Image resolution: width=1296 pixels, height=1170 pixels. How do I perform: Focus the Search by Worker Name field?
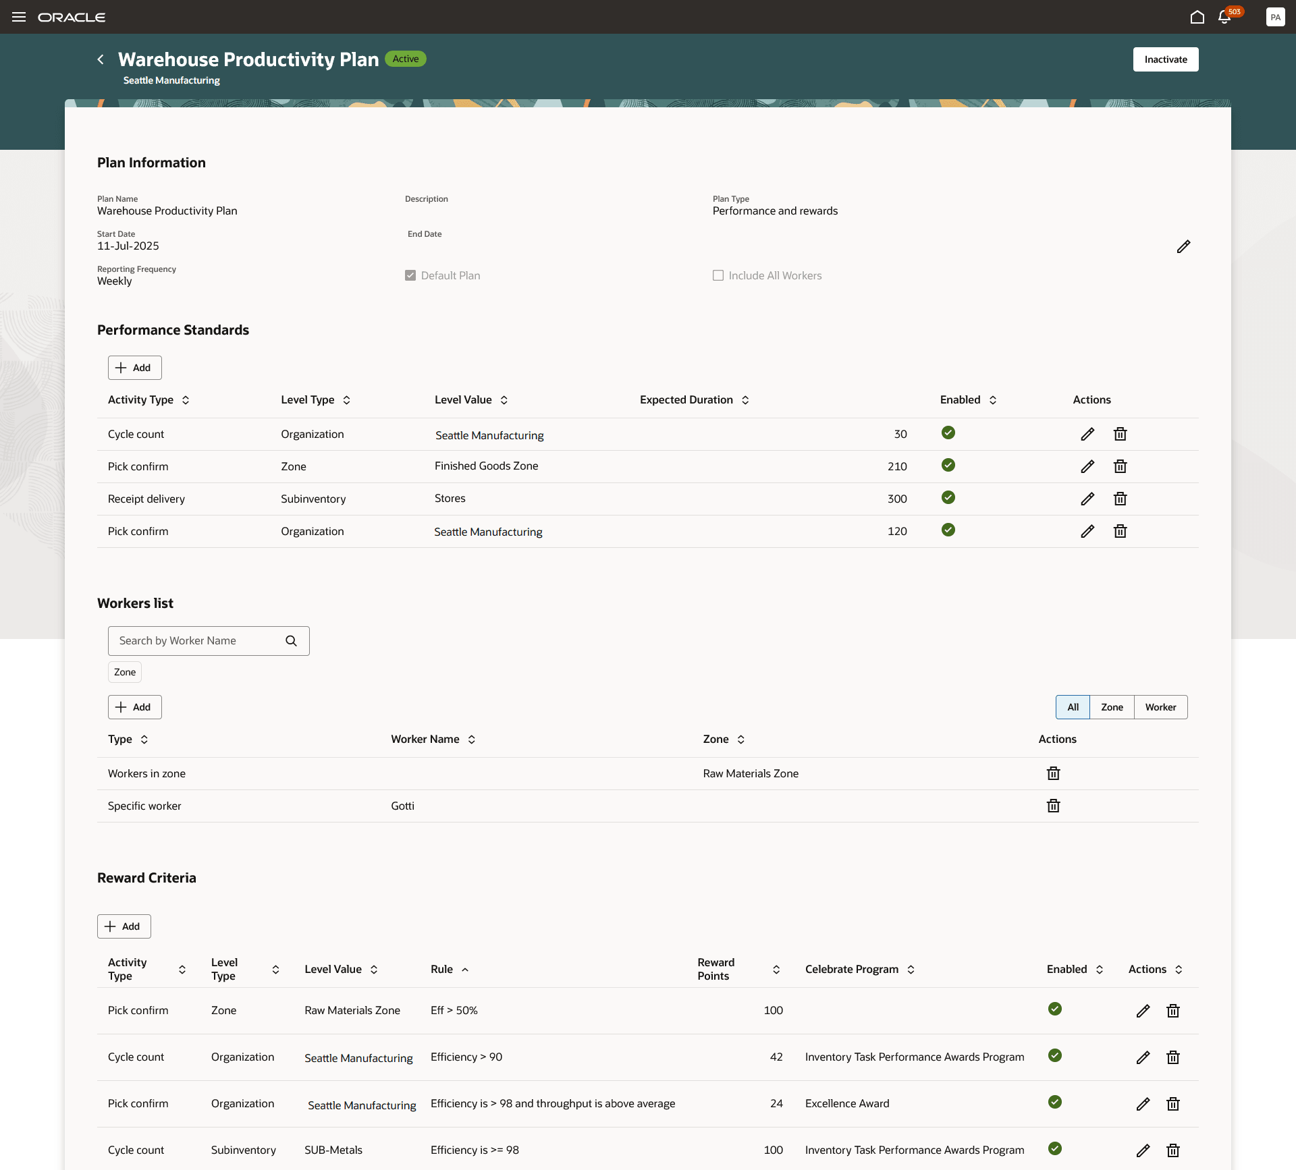pos(199,641)
